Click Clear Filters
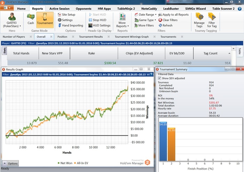This screenshot has height=172, width=244. (168, 20)
